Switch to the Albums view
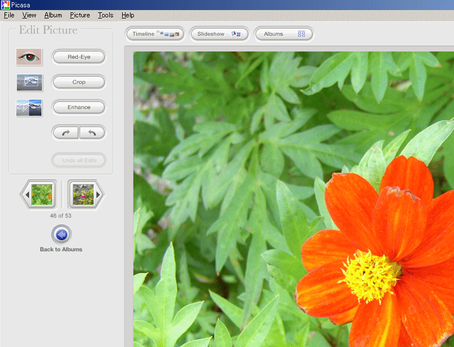This screenshot has width=454, height=347. (x=284, y=34)
